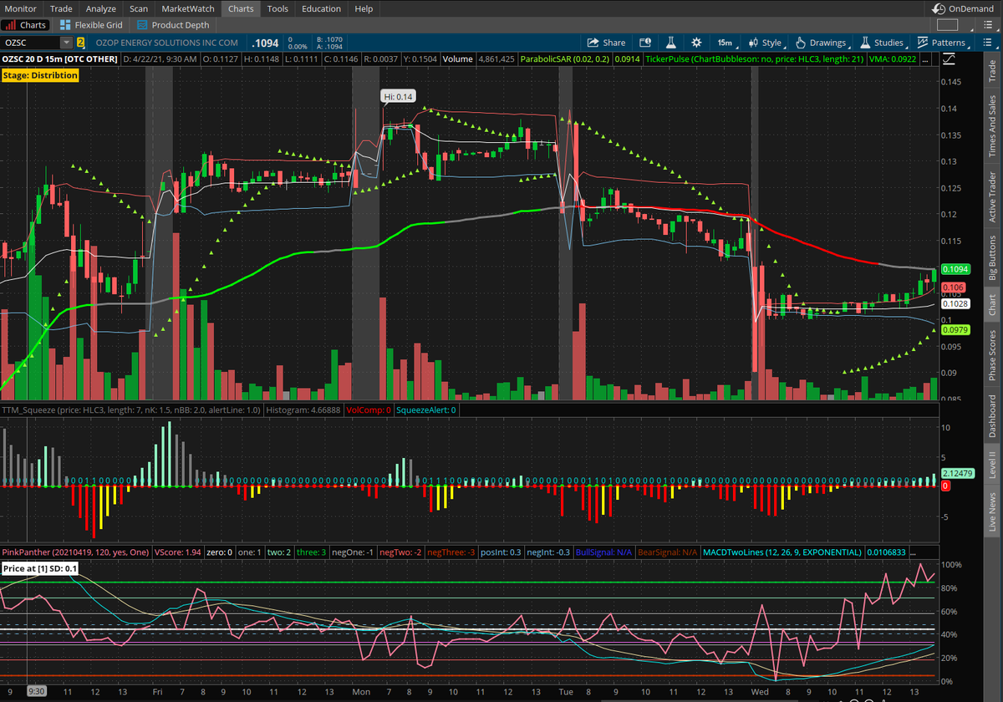Click the 2.12479 histogram value bubble
Viewport: 1003px width, 702px height.
coord(956,474)
